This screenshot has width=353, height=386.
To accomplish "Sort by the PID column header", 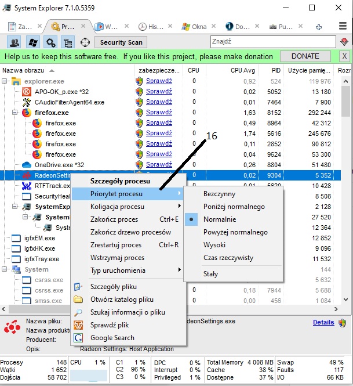I will [276, 70].
